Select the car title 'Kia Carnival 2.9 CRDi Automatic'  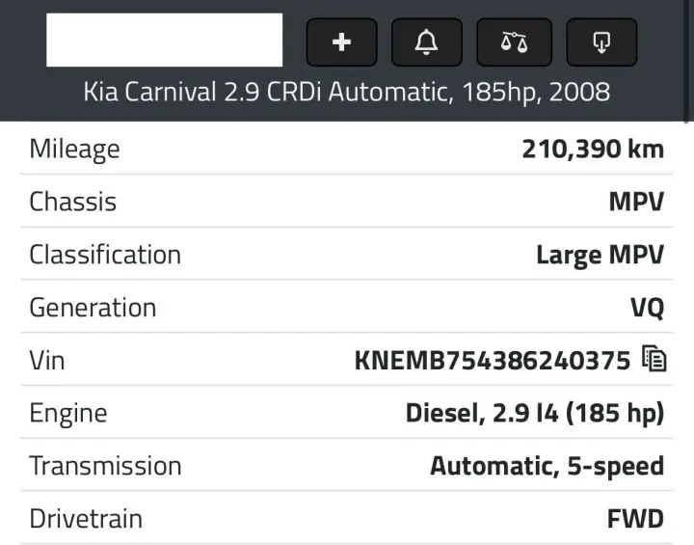pos(269,93)
